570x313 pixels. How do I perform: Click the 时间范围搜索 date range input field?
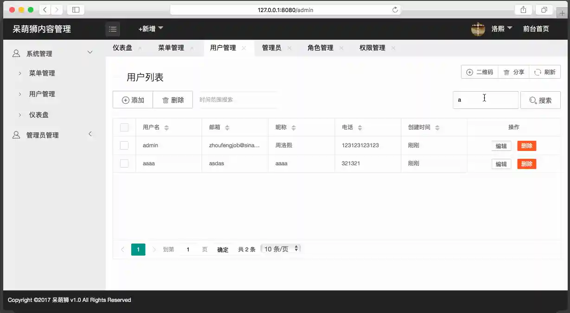(237, 100)
